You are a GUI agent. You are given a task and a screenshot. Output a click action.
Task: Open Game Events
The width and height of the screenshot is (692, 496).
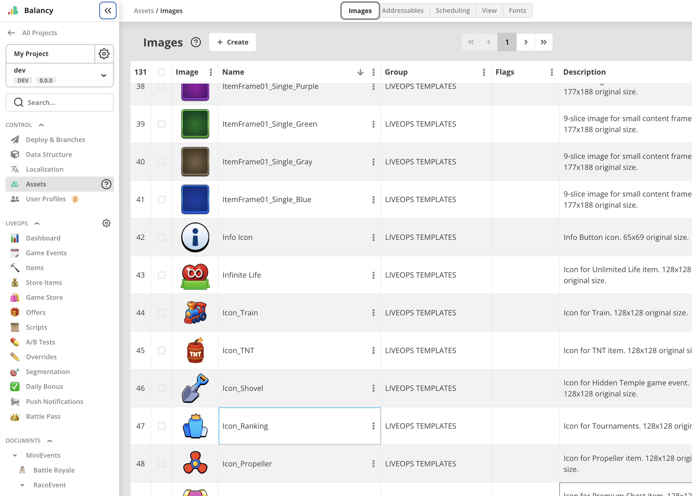46,253
